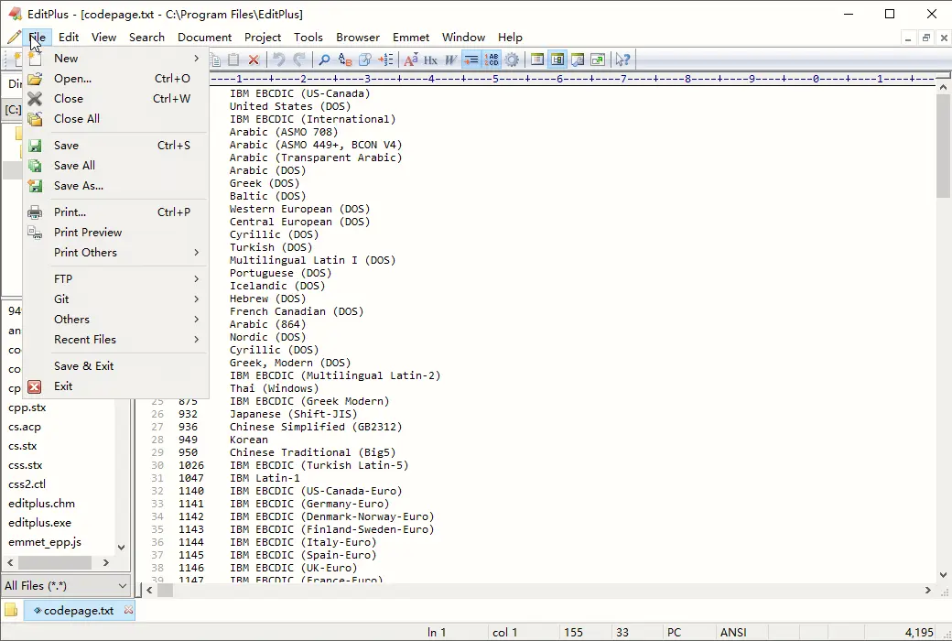Open Find with the magnifier icon
Image resolution: width=952 pixels, height=641 pixels.
pos(324,60)
